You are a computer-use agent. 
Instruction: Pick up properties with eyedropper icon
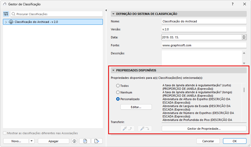coord(127,128)
